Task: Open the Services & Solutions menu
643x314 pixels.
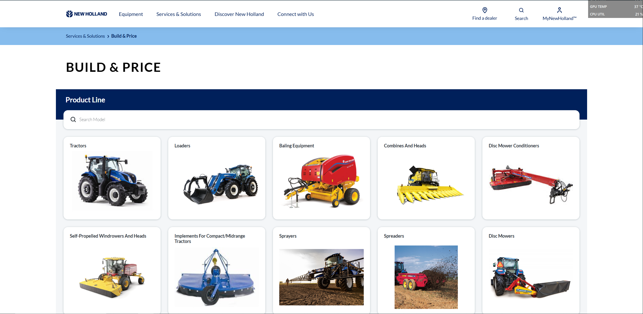Action: click(x=179, y=14)
